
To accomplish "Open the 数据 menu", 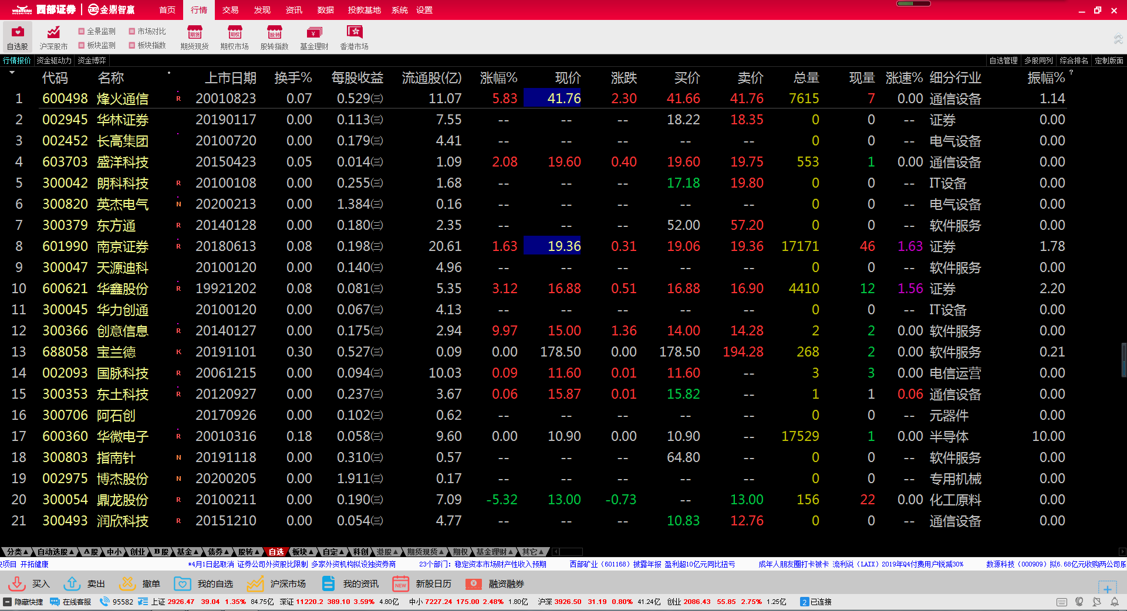I will coord(326,10).
